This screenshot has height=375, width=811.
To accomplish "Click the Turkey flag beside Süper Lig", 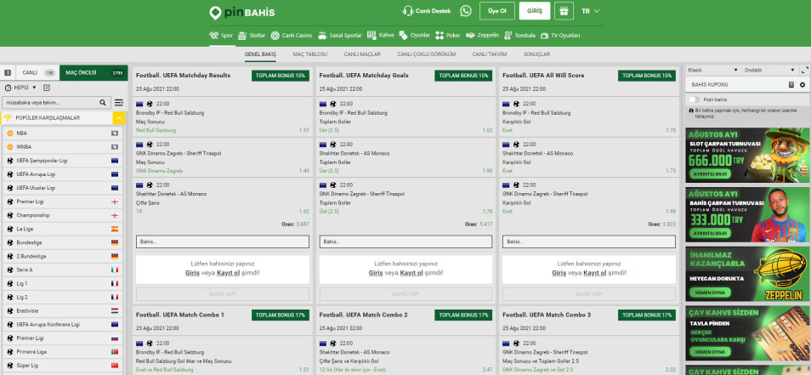I will 115,366.
